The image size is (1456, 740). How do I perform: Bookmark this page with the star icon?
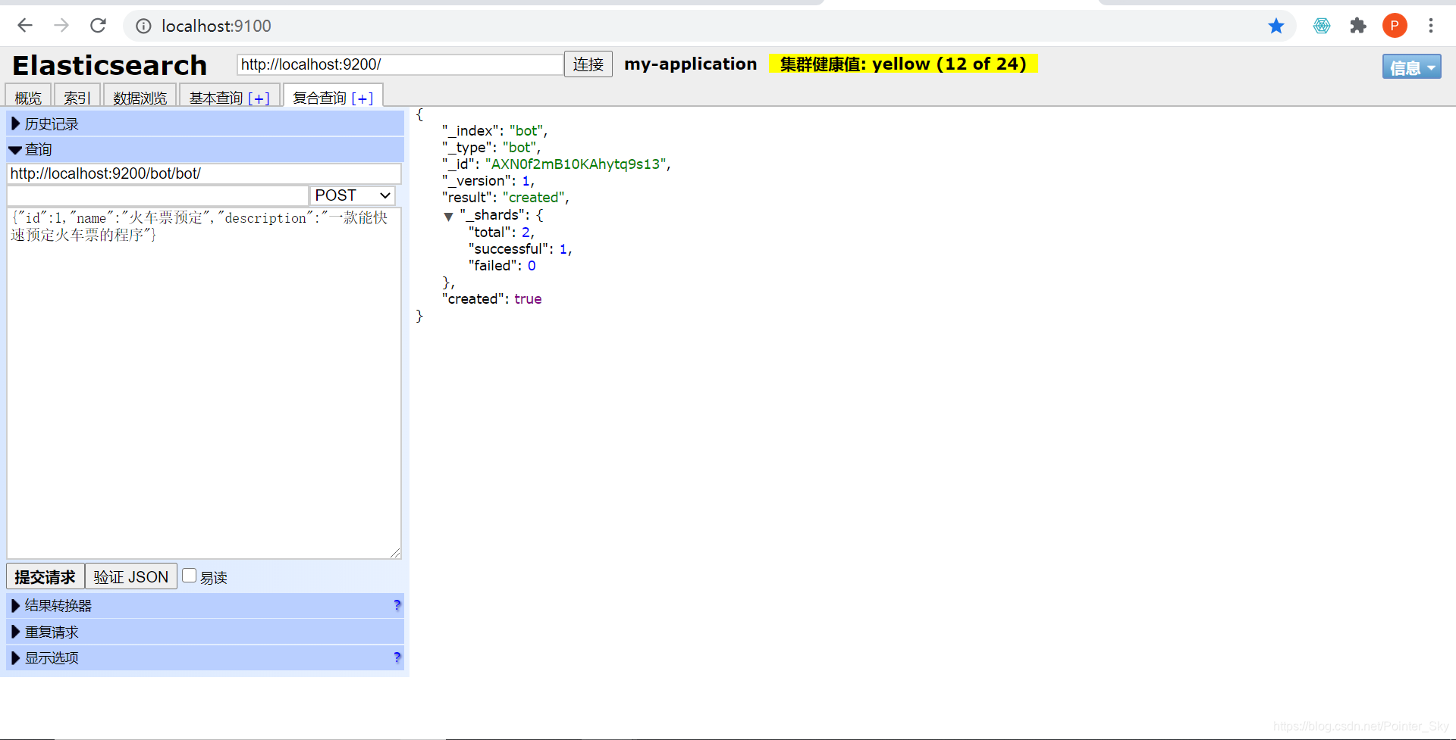pyautogui.click(x=1276, y=26)
